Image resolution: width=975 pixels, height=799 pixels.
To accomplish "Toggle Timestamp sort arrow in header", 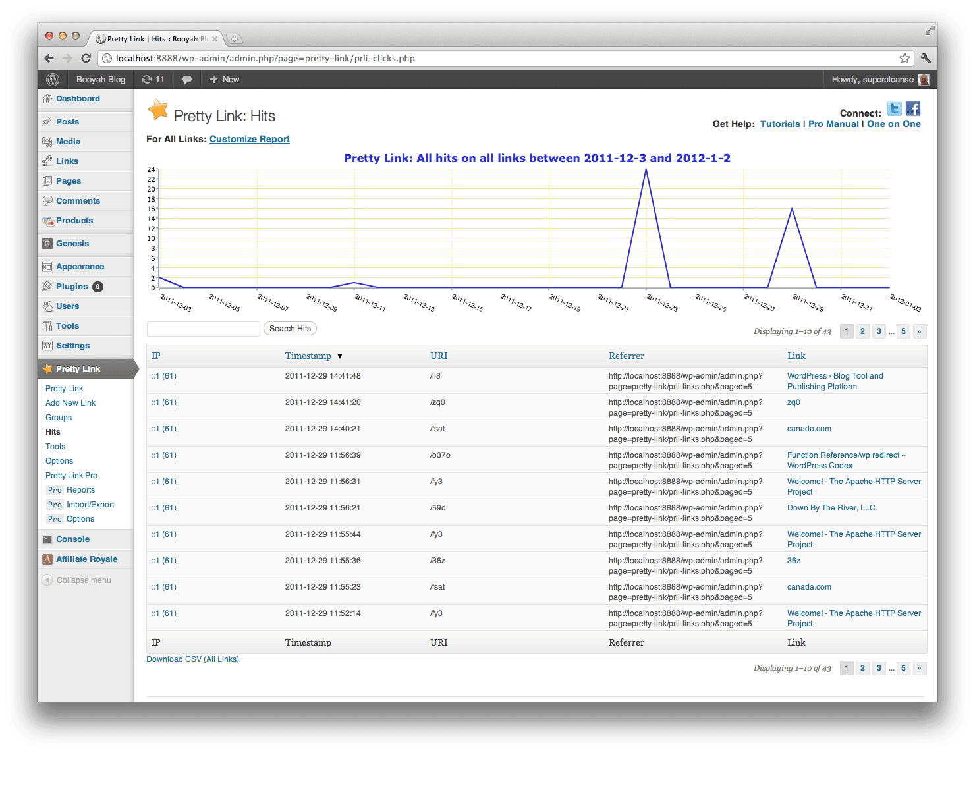I will tap(340, 356).
